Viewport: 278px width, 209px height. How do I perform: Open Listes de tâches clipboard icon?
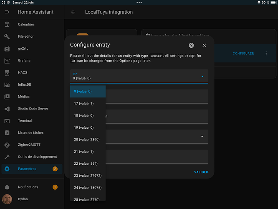7,133
